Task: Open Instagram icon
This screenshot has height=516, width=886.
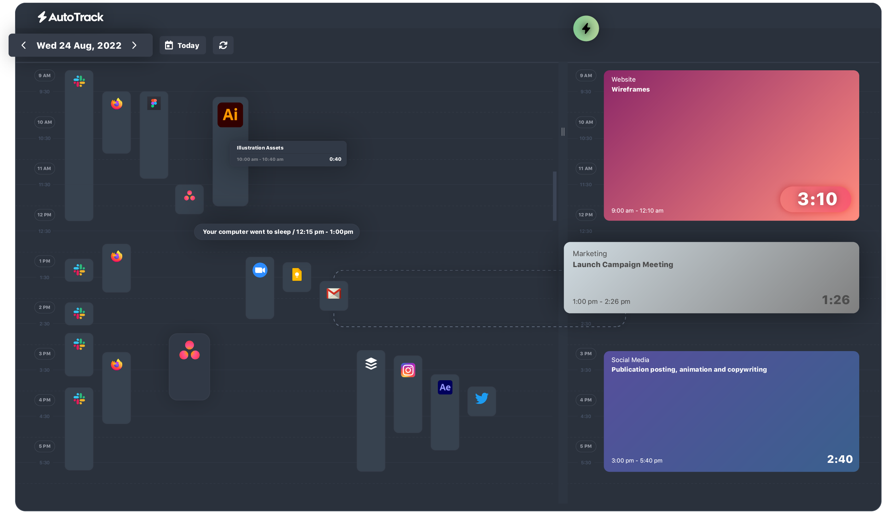Action: 408,369
